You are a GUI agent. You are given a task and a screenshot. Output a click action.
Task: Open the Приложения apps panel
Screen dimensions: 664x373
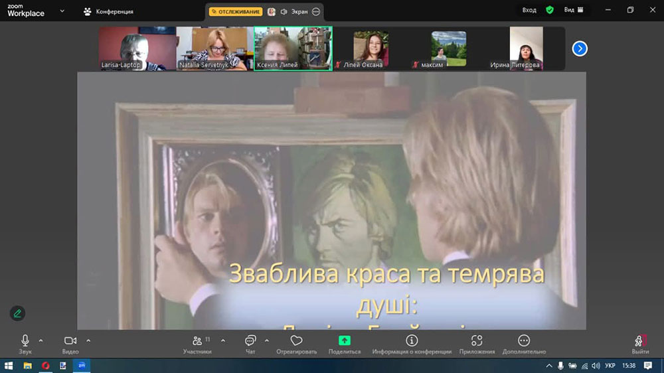click(x=477, y=344)
